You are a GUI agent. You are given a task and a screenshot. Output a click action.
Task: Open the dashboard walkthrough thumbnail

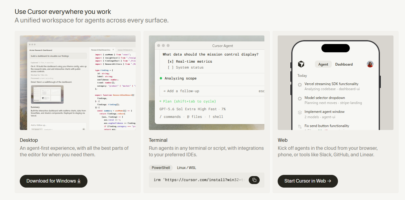(x=47, y=95)
